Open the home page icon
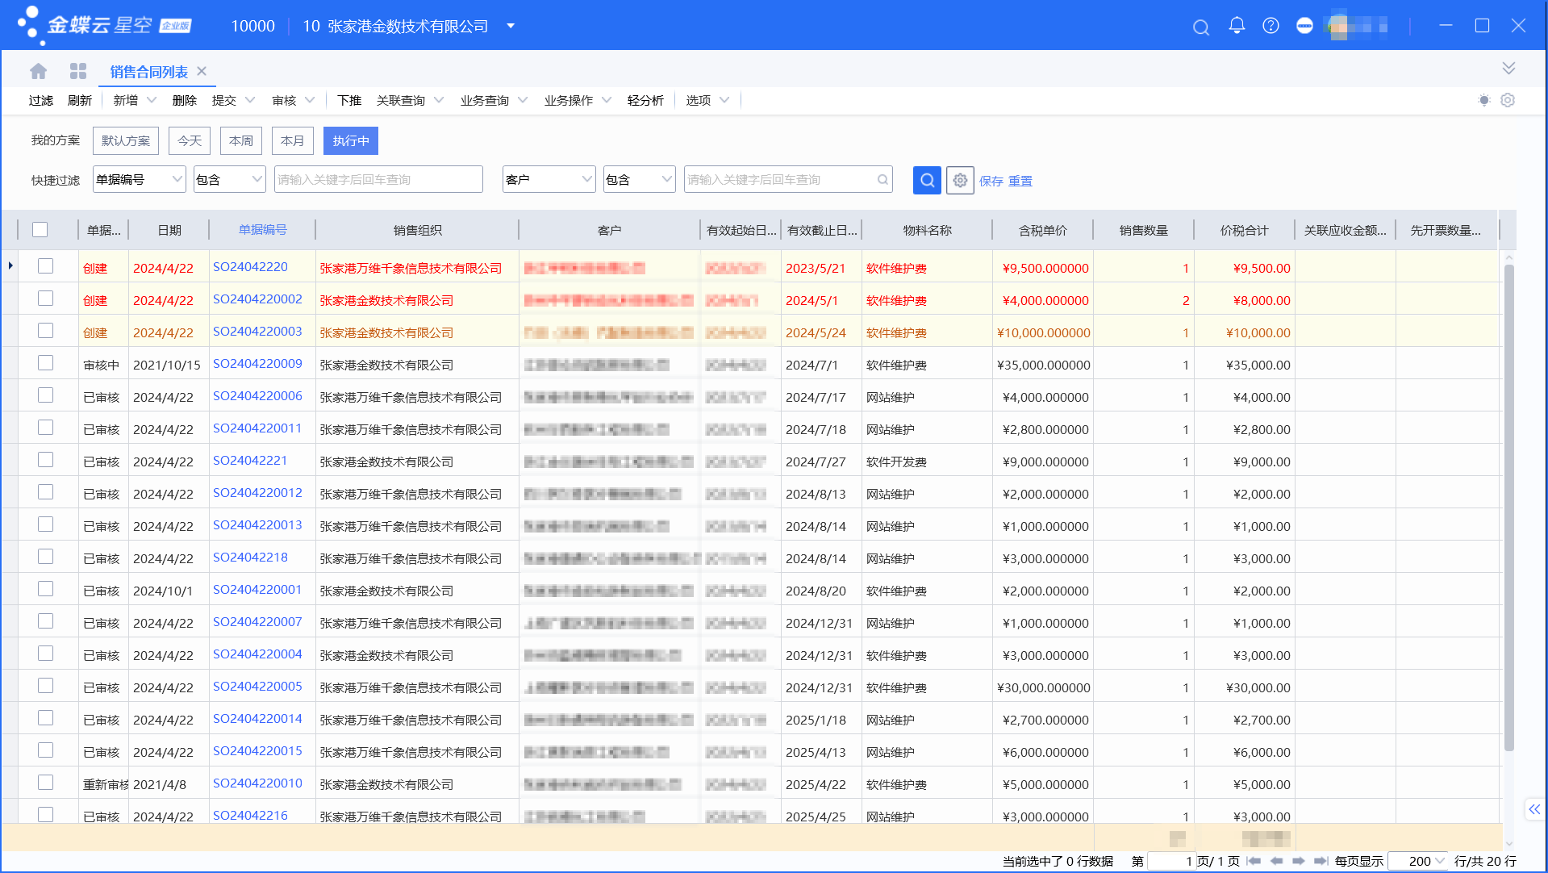Viewport: 1548px width, 873px height. coord(38,71)
